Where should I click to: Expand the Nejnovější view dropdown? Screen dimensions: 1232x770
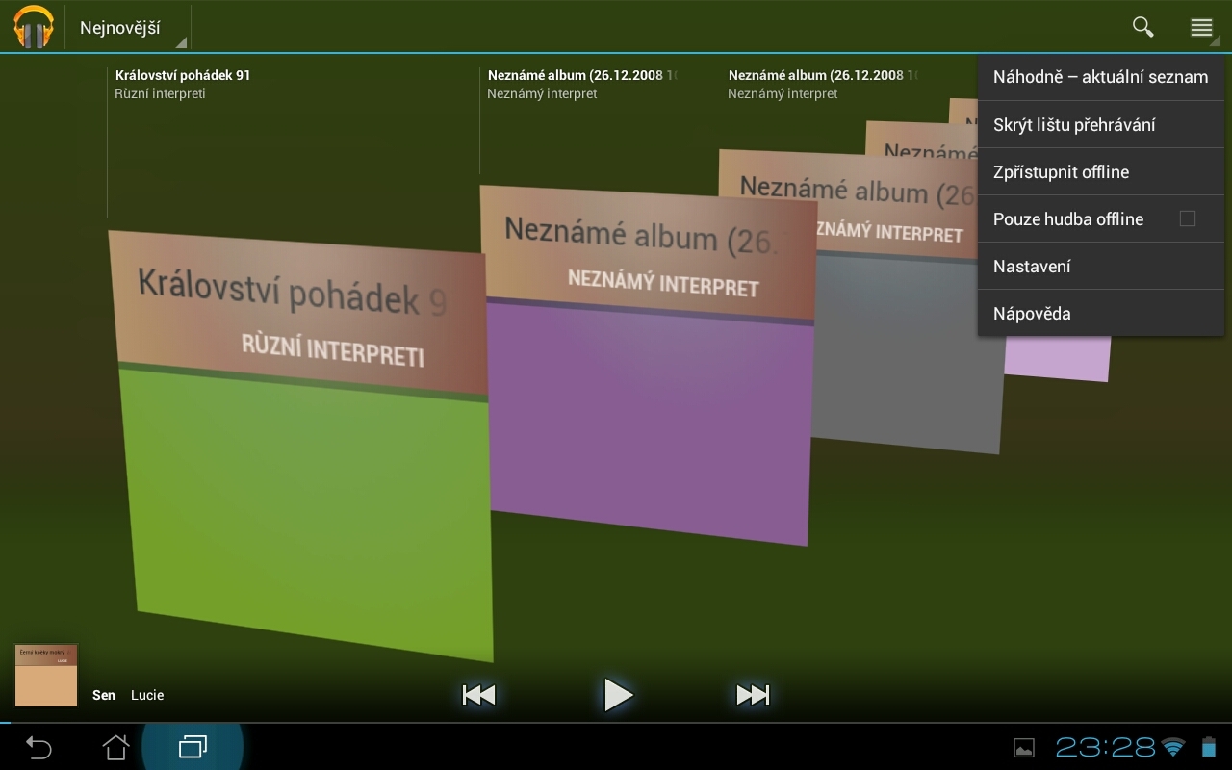[x=127, y=28]
